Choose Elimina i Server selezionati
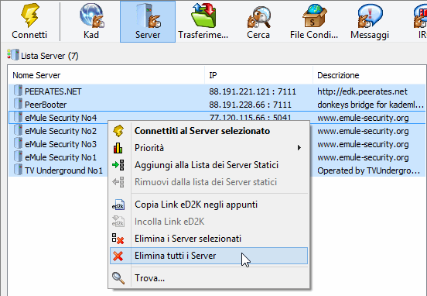427x296 pixels. click(x=209, y=239)
